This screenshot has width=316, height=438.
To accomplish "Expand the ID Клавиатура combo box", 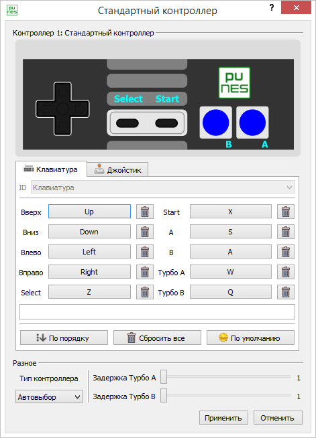I will (x=163, y=188).
